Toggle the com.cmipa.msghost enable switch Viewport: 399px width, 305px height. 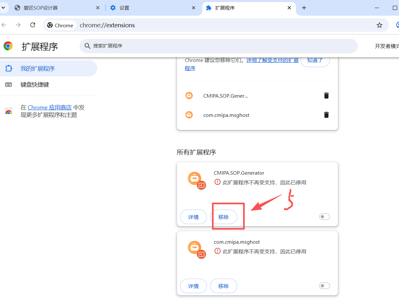point(324,286)
